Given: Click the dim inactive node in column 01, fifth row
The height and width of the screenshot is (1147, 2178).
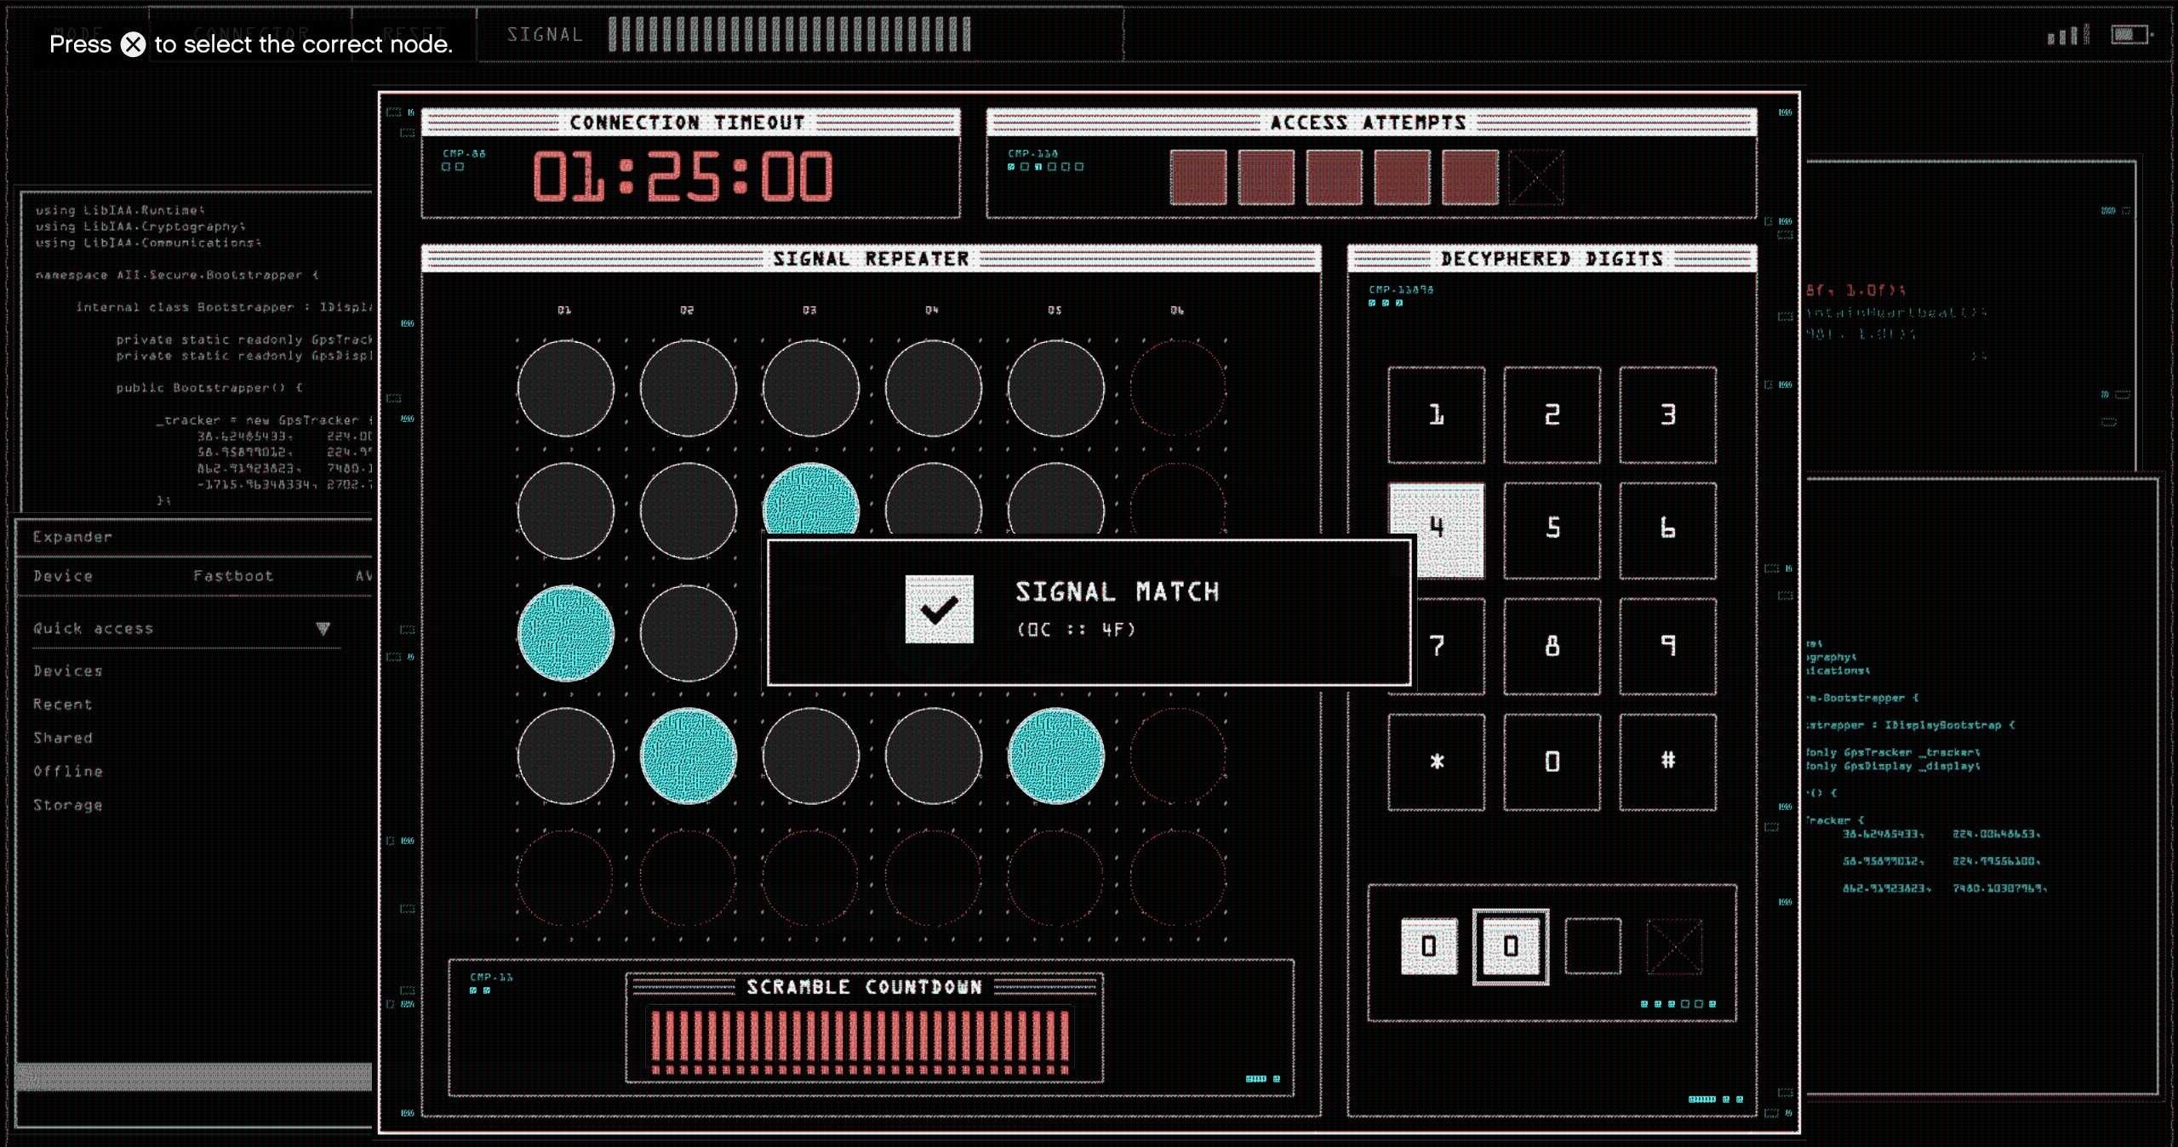Looking at the screenshot, I should 565,878.
